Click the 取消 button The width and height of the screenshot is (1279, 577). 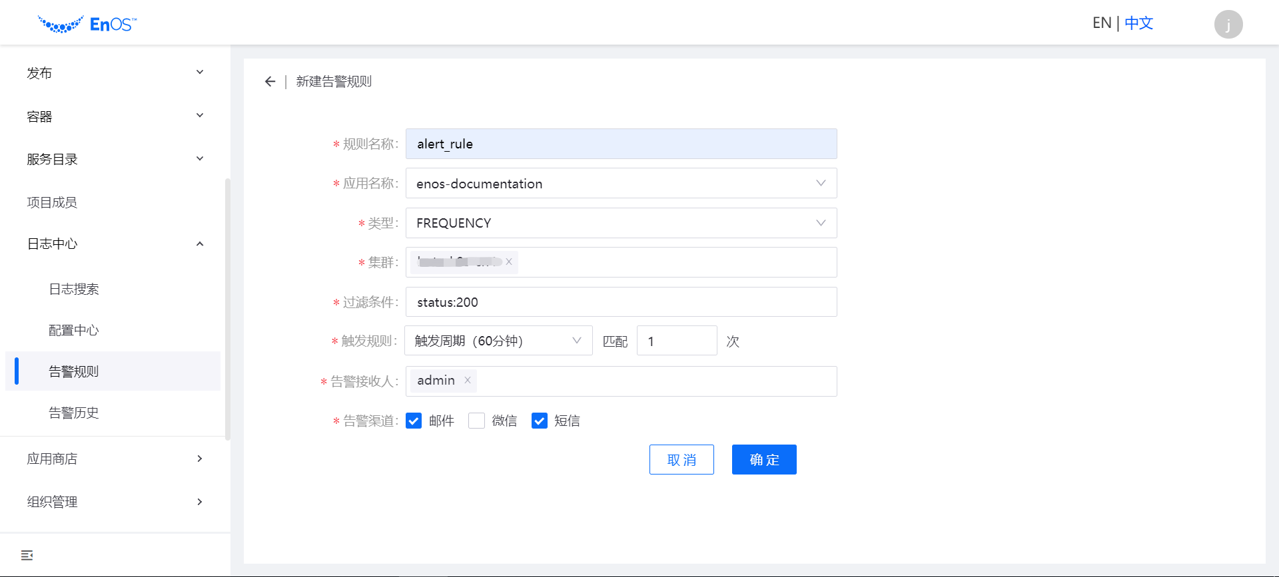coord(681,459)
